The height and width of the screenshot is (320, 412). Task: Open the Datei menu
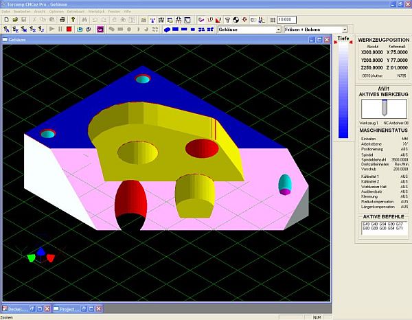click(5, 12)
